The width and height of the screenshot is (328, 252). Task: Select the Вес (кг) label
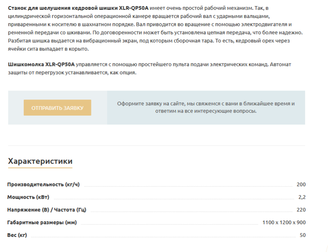(17, 235)
